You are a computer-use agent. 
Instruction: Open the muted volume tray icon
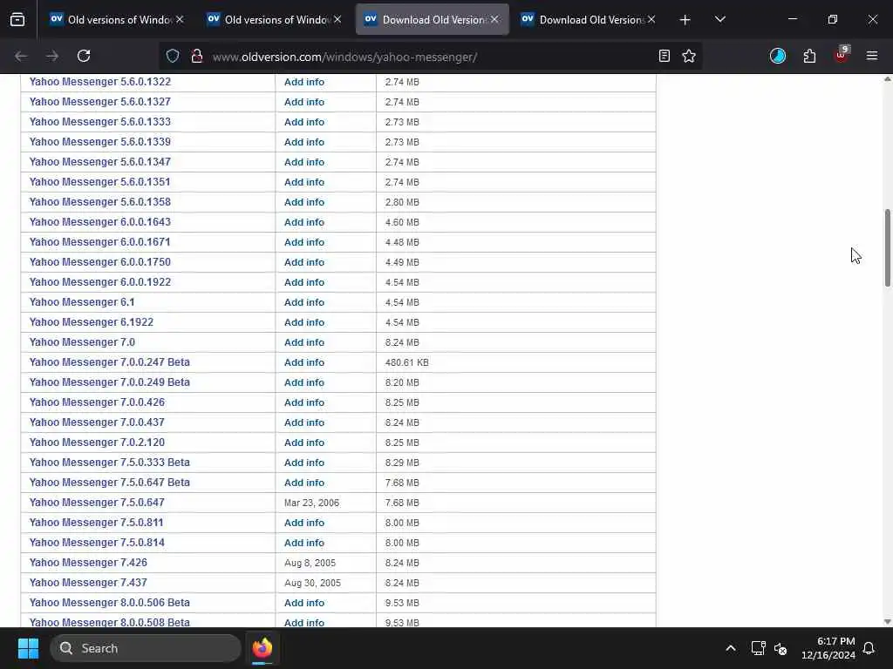tap(781, 648)
